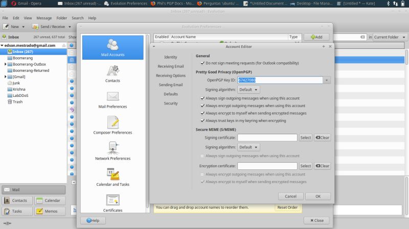This screenshot has height=229, width=409.
Task: Collapse the edson.mestrado@gmail.com account tree
Action: pos(2,45)
